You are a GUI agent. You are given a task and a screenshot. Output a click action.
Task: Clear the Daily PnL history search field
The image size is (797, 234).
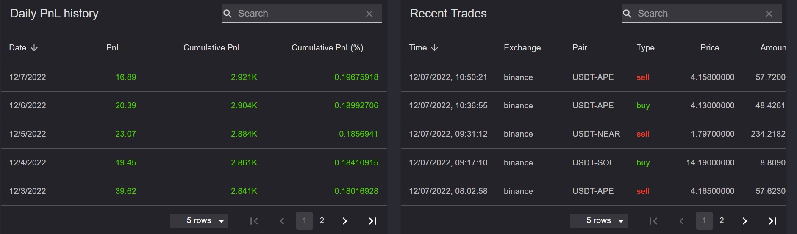pos(369,14)
